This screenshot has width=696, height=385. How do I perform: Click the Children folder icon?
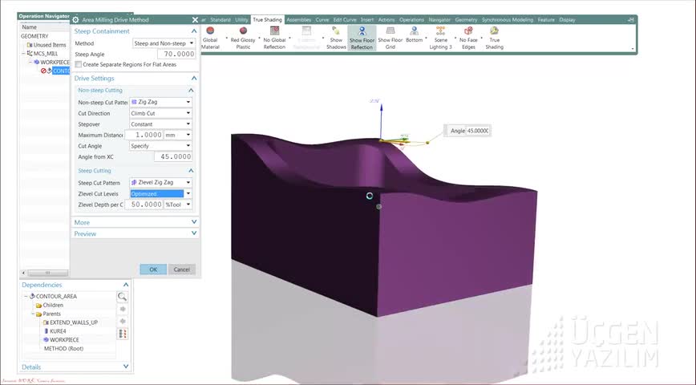pos(38,305)
